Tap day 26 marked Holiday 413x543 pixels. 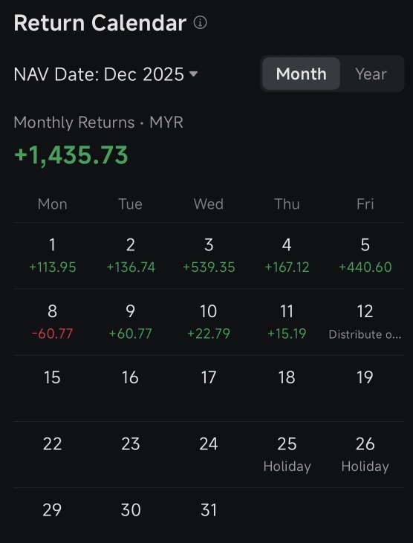pos(365,455)
